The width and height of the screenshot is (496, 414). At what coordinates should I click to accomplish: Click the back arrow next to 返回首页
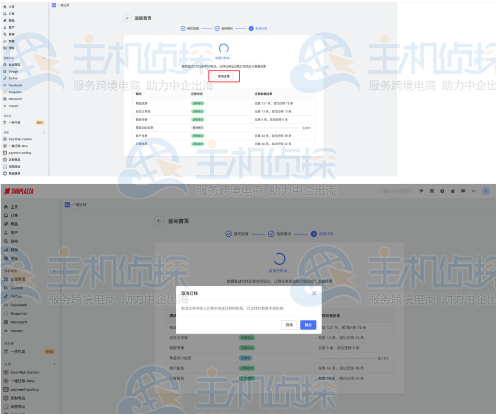click(159, 220)
